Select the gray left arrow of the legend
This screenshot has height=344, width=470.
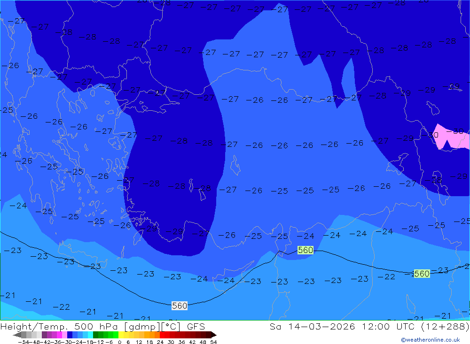pos(17,335)
